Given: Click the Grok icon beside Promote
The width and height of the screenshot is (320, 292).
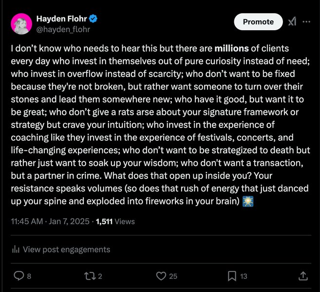Looking at the screenshot, I should (292, 22).
